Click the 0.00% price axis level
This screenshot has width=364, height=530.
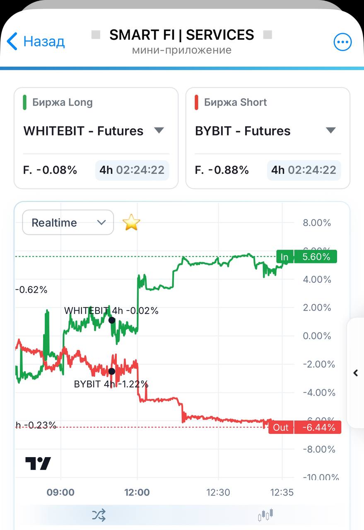317,336
